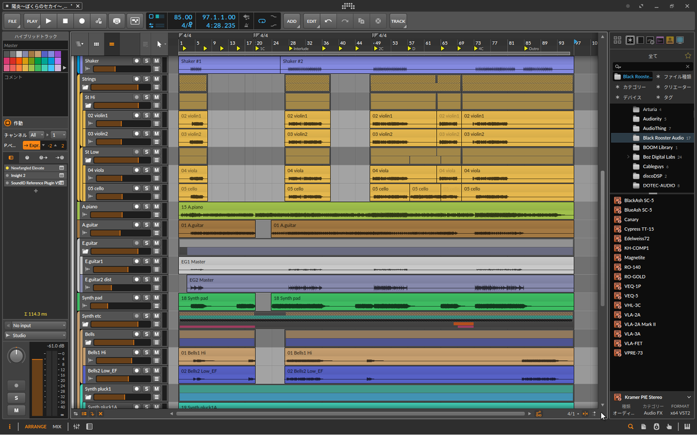
Task: Click master Mute button in inspector
Action: (x=16, y=410)
